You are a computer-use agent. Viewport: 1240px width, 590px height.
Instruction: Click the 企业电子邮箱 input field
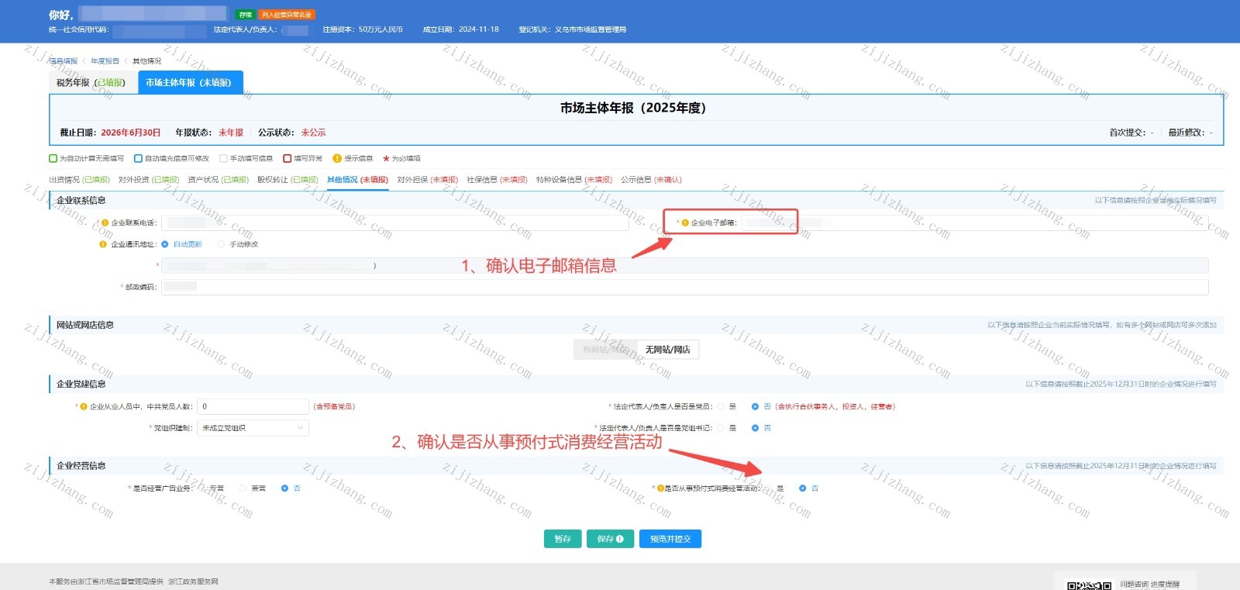coord(975,223)
